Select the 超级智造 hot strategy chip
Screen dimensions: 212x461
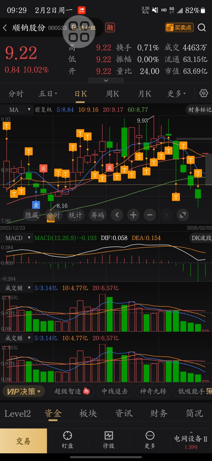tap(72, 391)
